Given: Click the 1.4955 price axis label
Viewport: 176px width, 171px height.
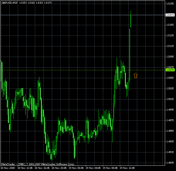Looking at the screenshot, I should tap(170, 131).
